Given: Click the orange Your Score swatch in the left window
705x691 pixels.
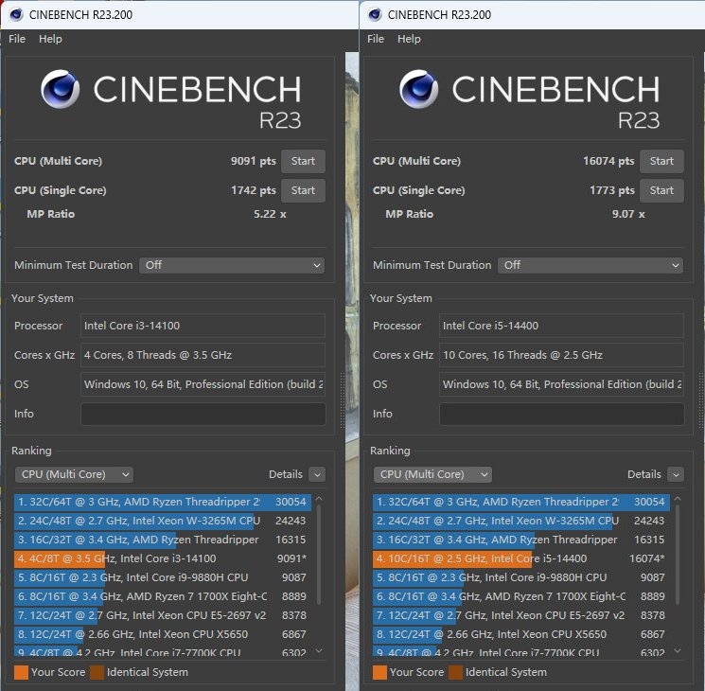Looking at the screenshot, I should (x=21, y=672).
